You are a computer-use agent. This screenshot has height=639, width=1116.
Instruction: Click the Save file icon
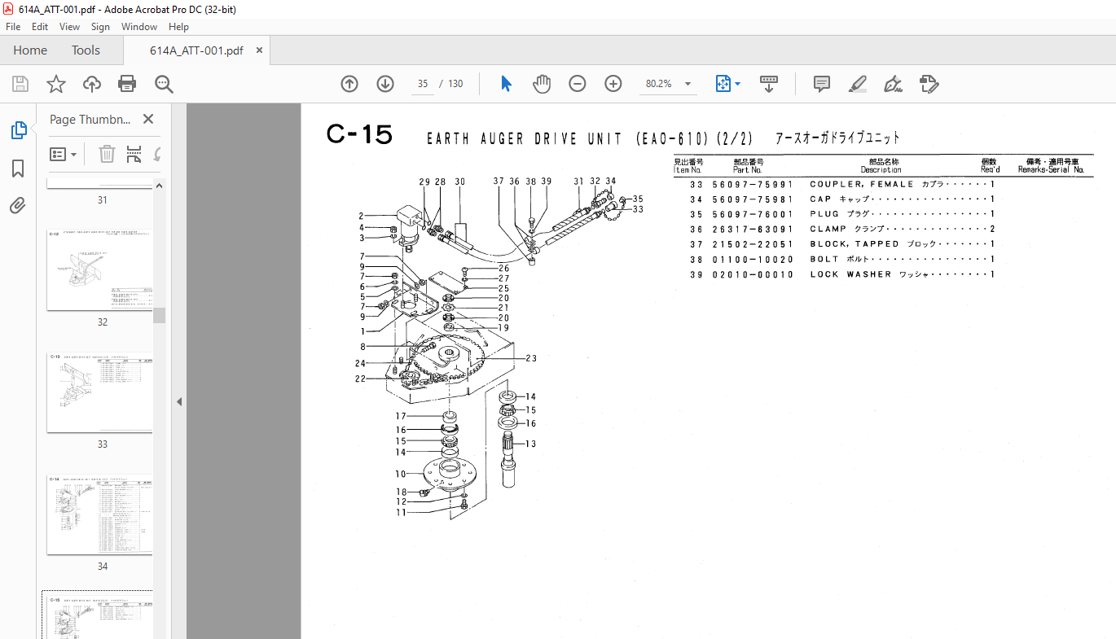tap(20, 84)
